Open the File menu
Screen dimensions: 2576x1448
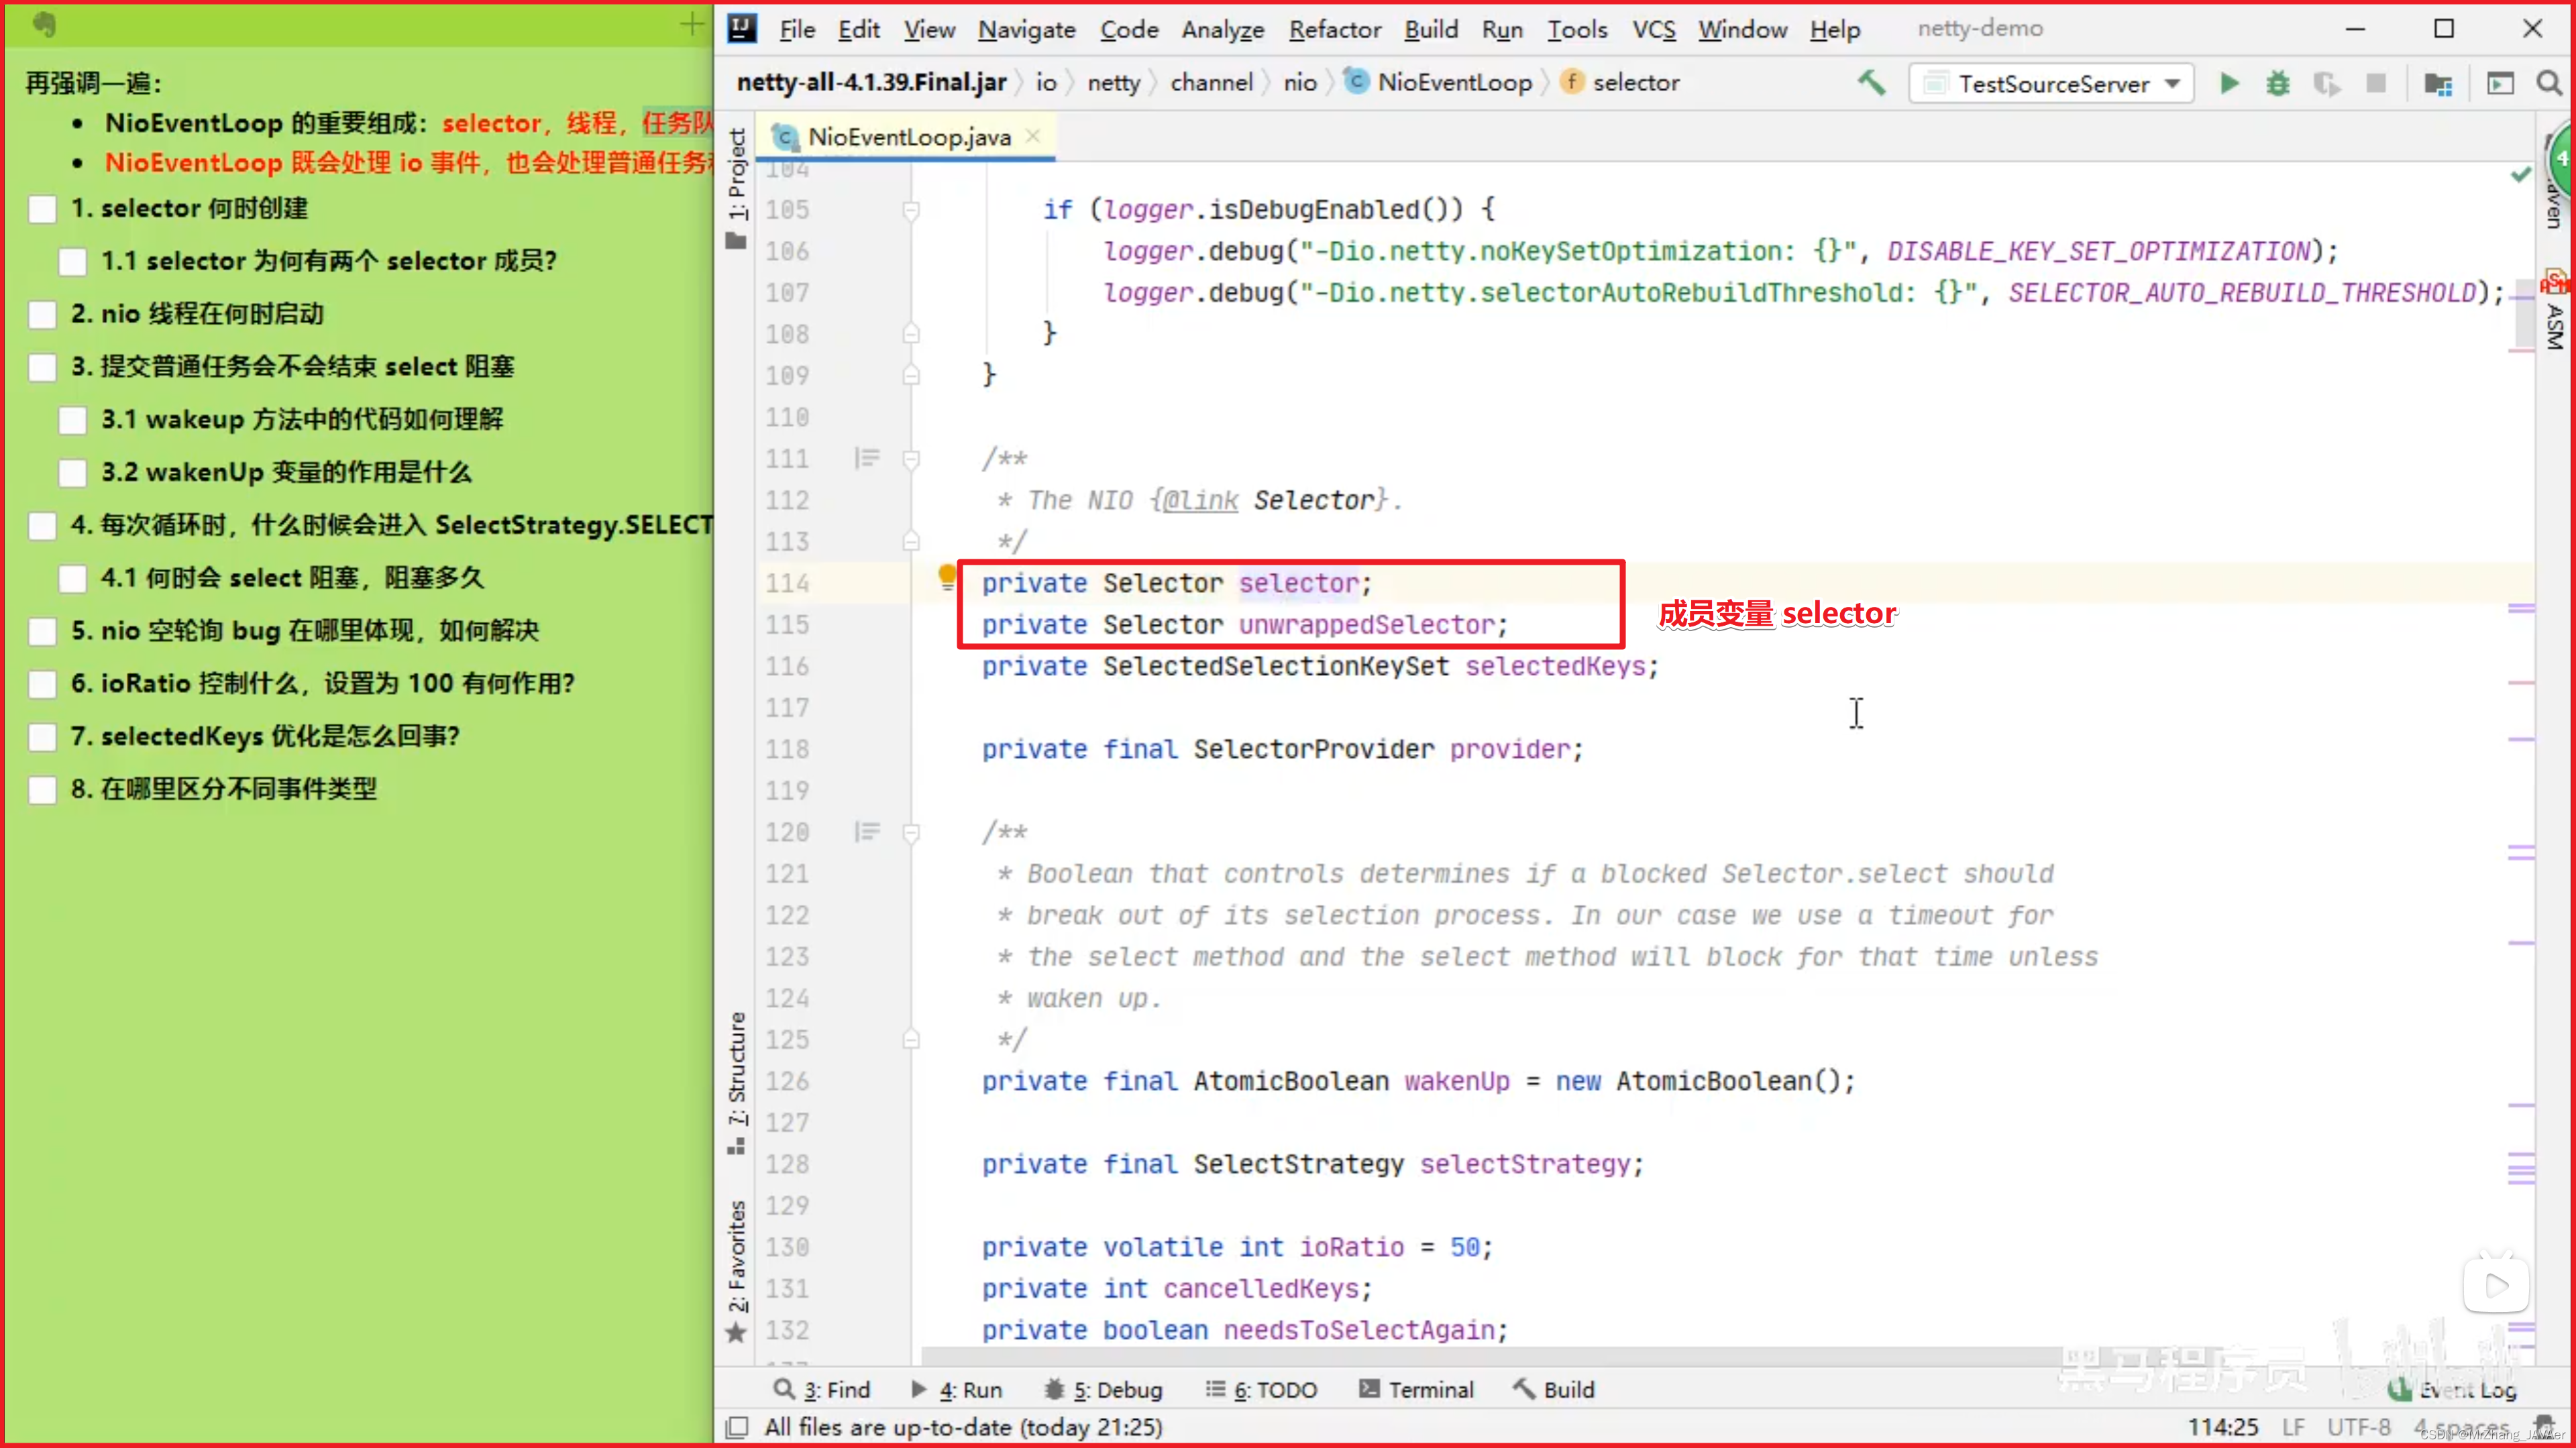tap(797, 29)
